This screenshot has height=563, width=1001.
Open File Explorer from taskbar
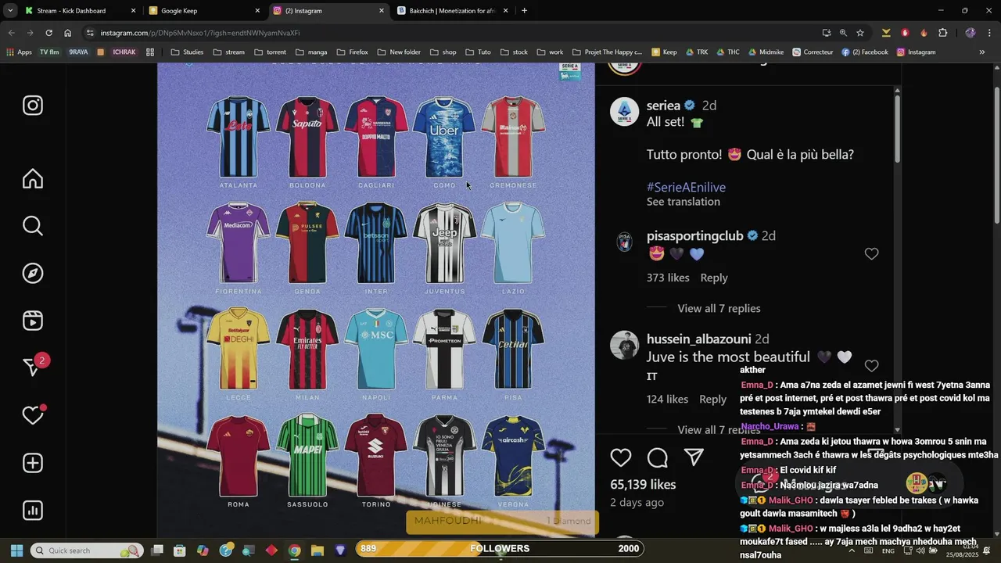[317, 550]
